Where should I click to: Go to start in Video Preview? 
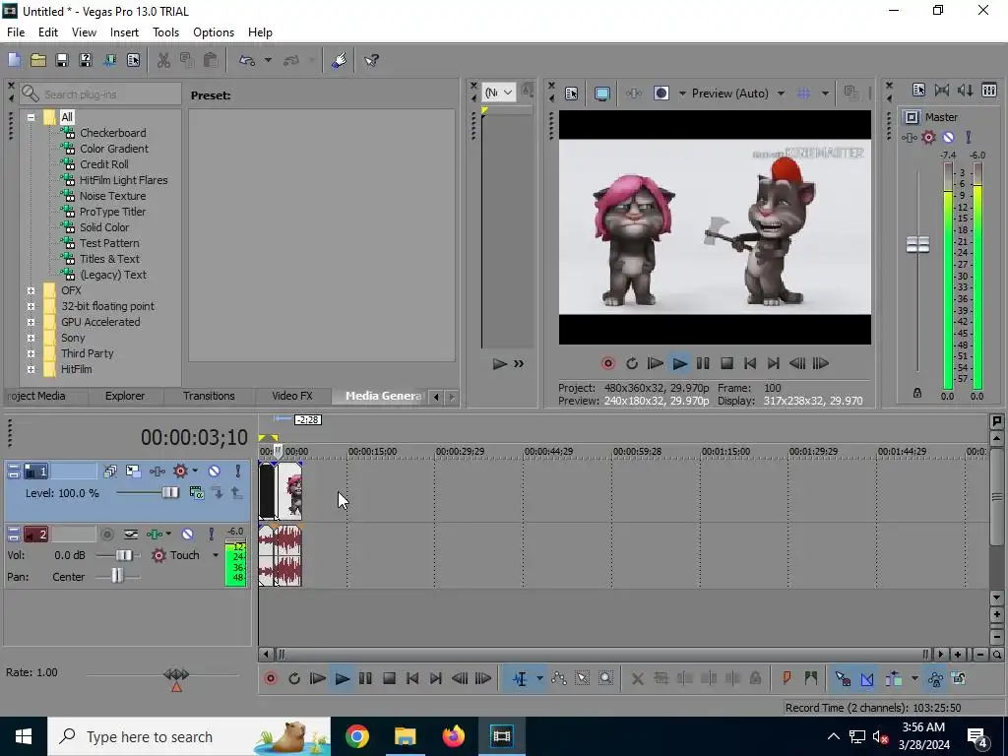[x=749, y=364]
